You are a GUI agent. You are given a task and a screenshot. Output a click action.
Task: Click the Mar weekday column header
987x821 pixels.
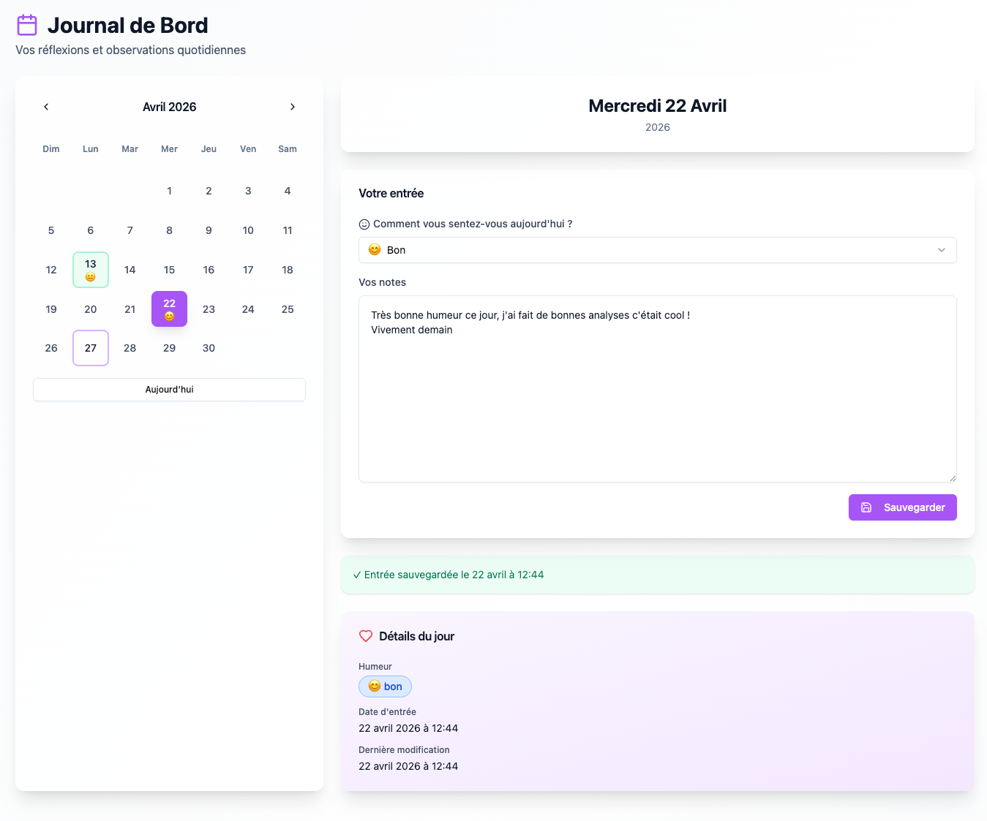coord(130,149)
